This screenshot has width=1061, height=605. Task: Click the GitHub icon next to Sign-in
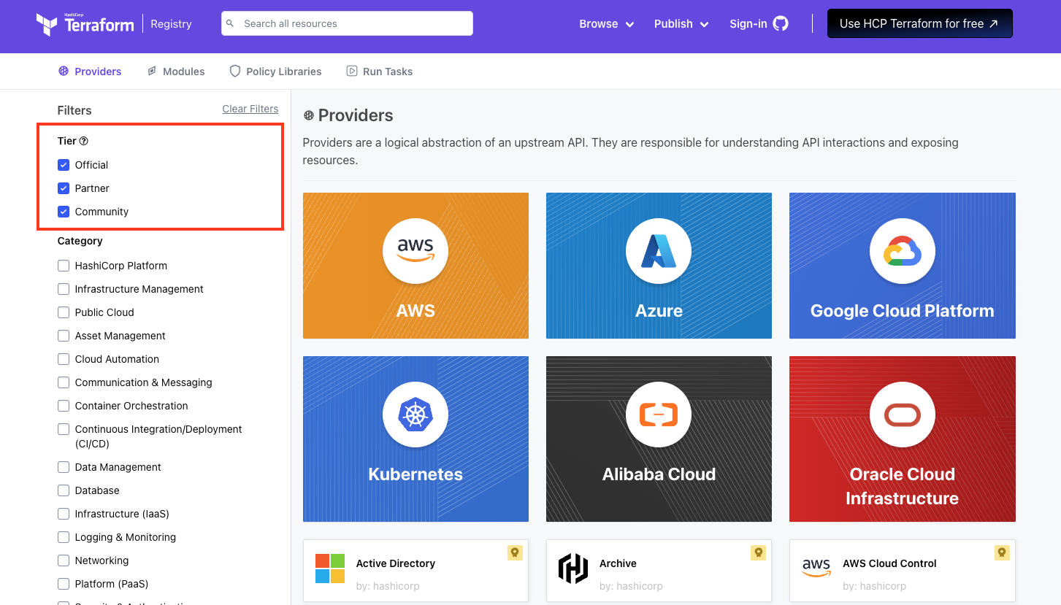point(781,24)
